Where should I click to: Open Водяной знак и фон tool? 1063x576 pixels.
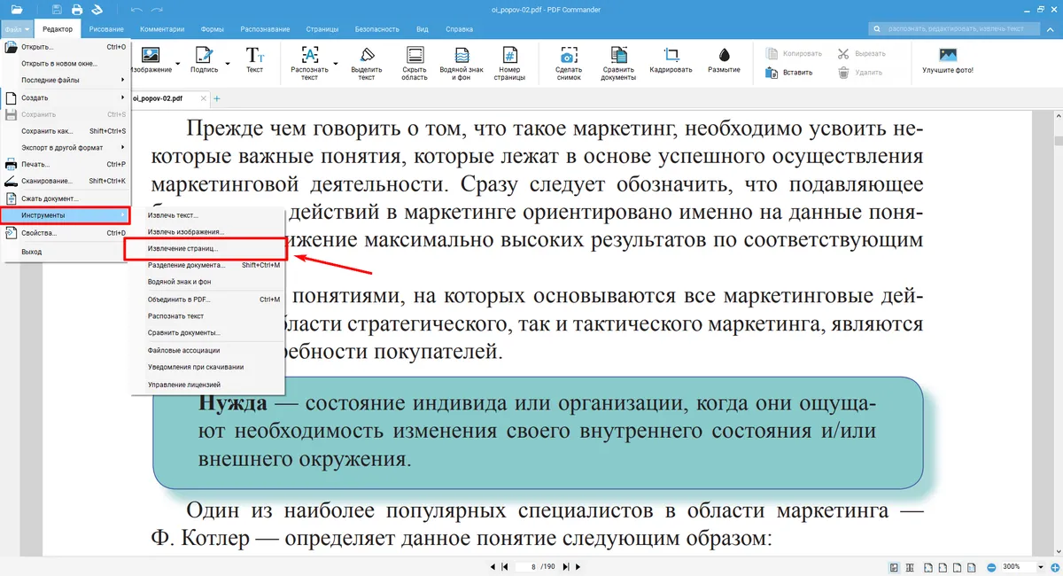click(x=462, y=64)
